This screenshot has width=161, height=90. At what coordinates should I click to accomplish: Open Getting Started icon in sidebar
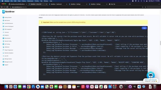point(3,17)
